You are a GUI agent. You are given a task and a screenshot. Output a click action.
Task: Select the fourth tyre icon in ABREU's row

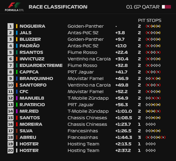coord(163,137)
